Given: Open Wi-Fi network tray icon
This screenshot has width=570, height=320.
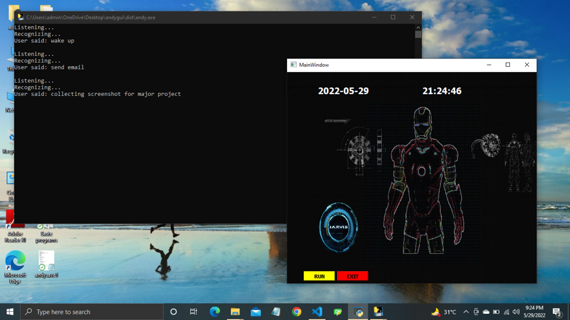Looking at the screenshot, I should (x=507, y=311).
